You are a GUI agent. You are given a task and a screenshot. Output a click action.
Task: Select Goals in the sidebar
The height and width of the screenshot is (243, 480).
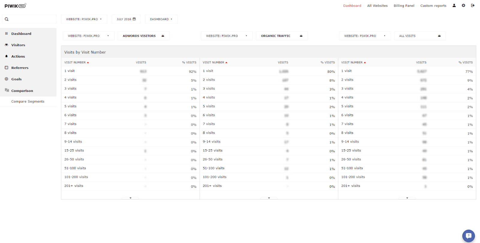(x=28, y=79)
